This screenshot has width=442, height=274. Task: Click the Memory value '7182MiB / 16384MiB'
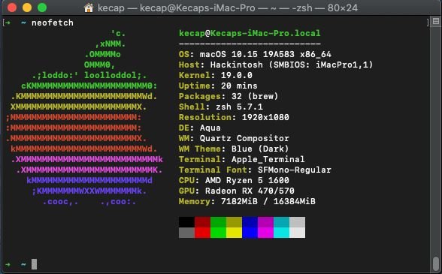268,201
